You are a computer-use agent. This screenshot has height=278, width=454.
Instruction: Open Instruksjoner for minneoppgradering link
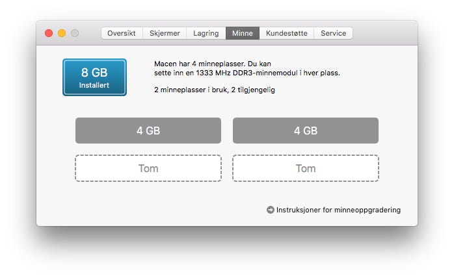tap(338, 210)
